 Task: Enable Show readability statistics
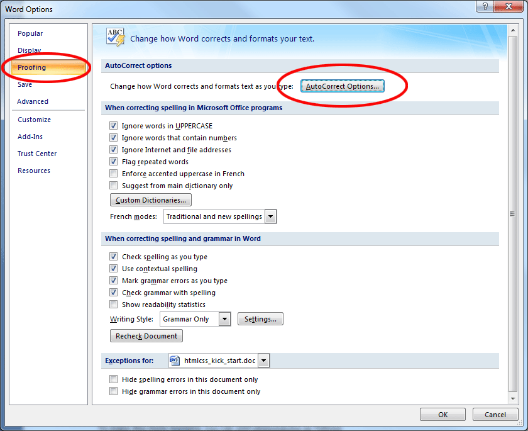pyautogui.click(x=114, y=305)
